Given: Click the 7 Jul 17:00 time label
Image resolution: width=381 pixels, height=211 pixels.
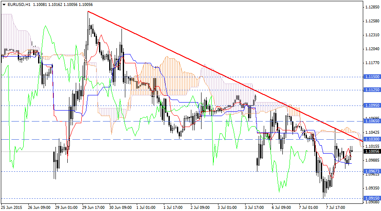Looking at the screenshot, I should [x=336, y=208].
